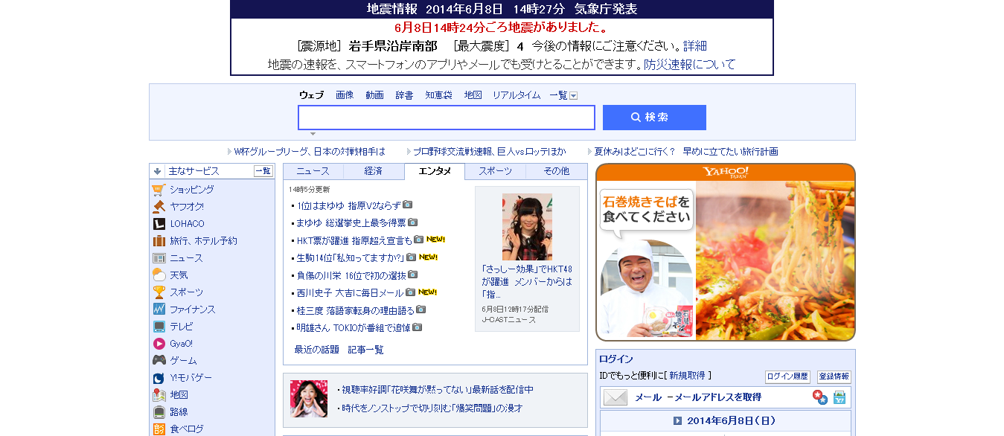Open the Shopping cart icon in sidebar
Image resolution: width=1004 pixels, height=436 pixels.
coord(159,190)
